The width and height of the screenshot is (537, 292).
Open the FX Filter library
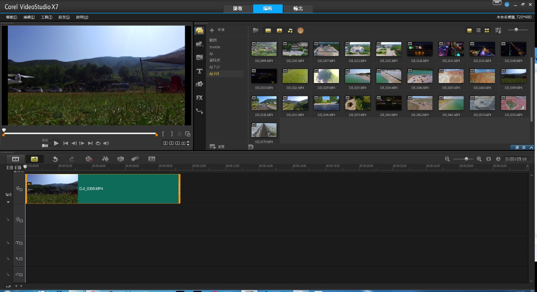(199, 98)
